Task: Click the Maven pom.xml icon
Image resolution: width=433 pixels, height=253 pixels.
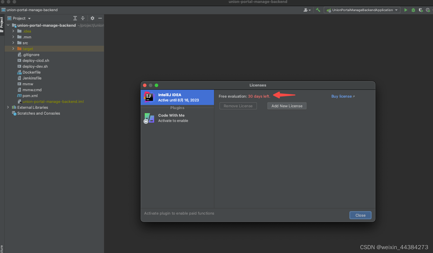Action: (19, 96)
